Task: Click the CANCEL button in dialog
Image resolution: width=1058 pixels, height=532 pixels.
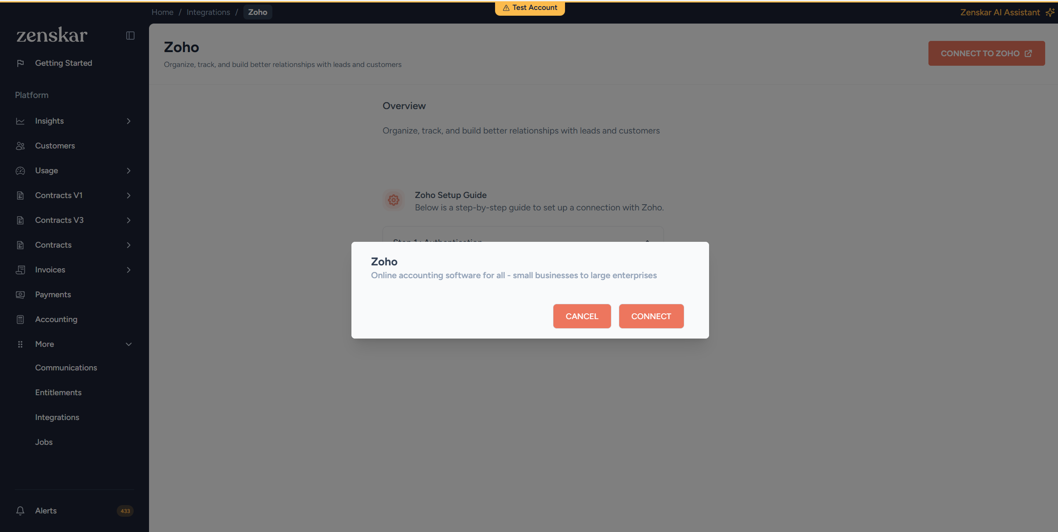Action: coord(582,316)
